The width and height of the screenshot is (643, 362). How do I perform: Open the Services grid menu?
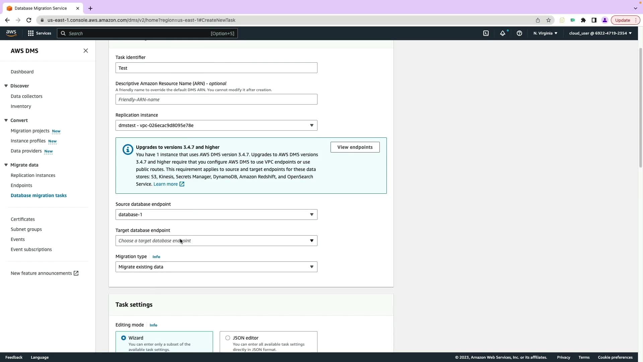[x=39, y=33]
